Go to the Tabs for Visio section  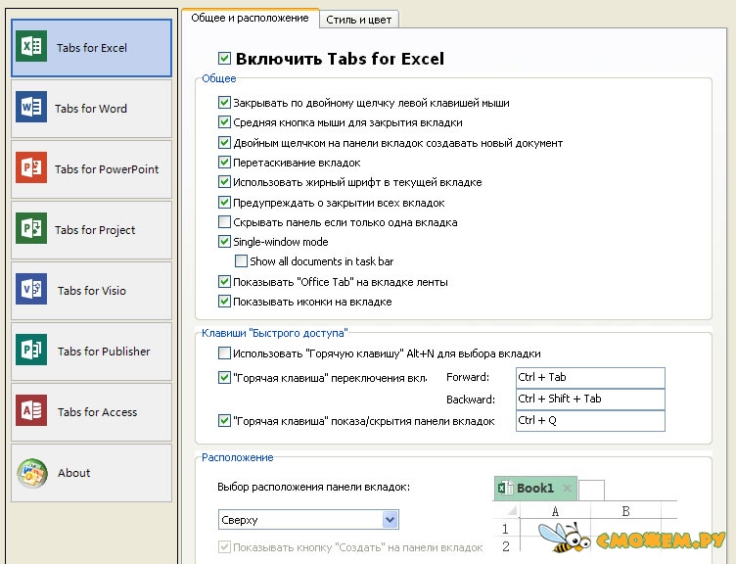pos(92,291)
